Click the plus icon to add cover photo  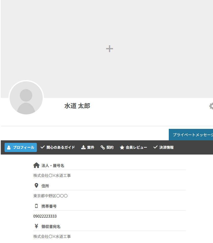pyautogui.click(x=109, y=49)
